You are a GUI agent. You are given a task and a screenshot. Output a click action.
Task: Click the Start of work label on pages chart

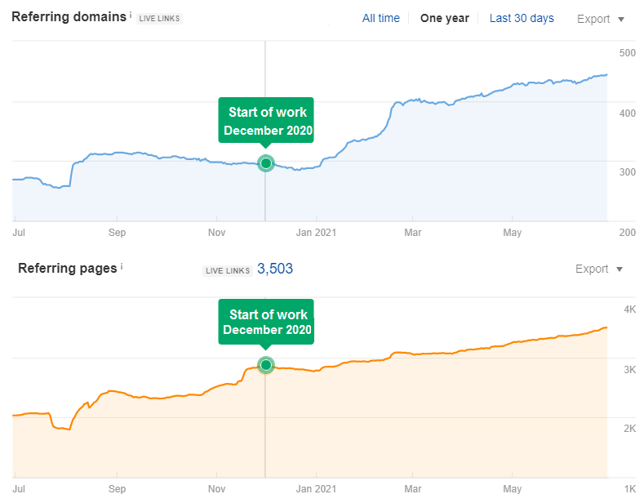[x=268, y=322]
